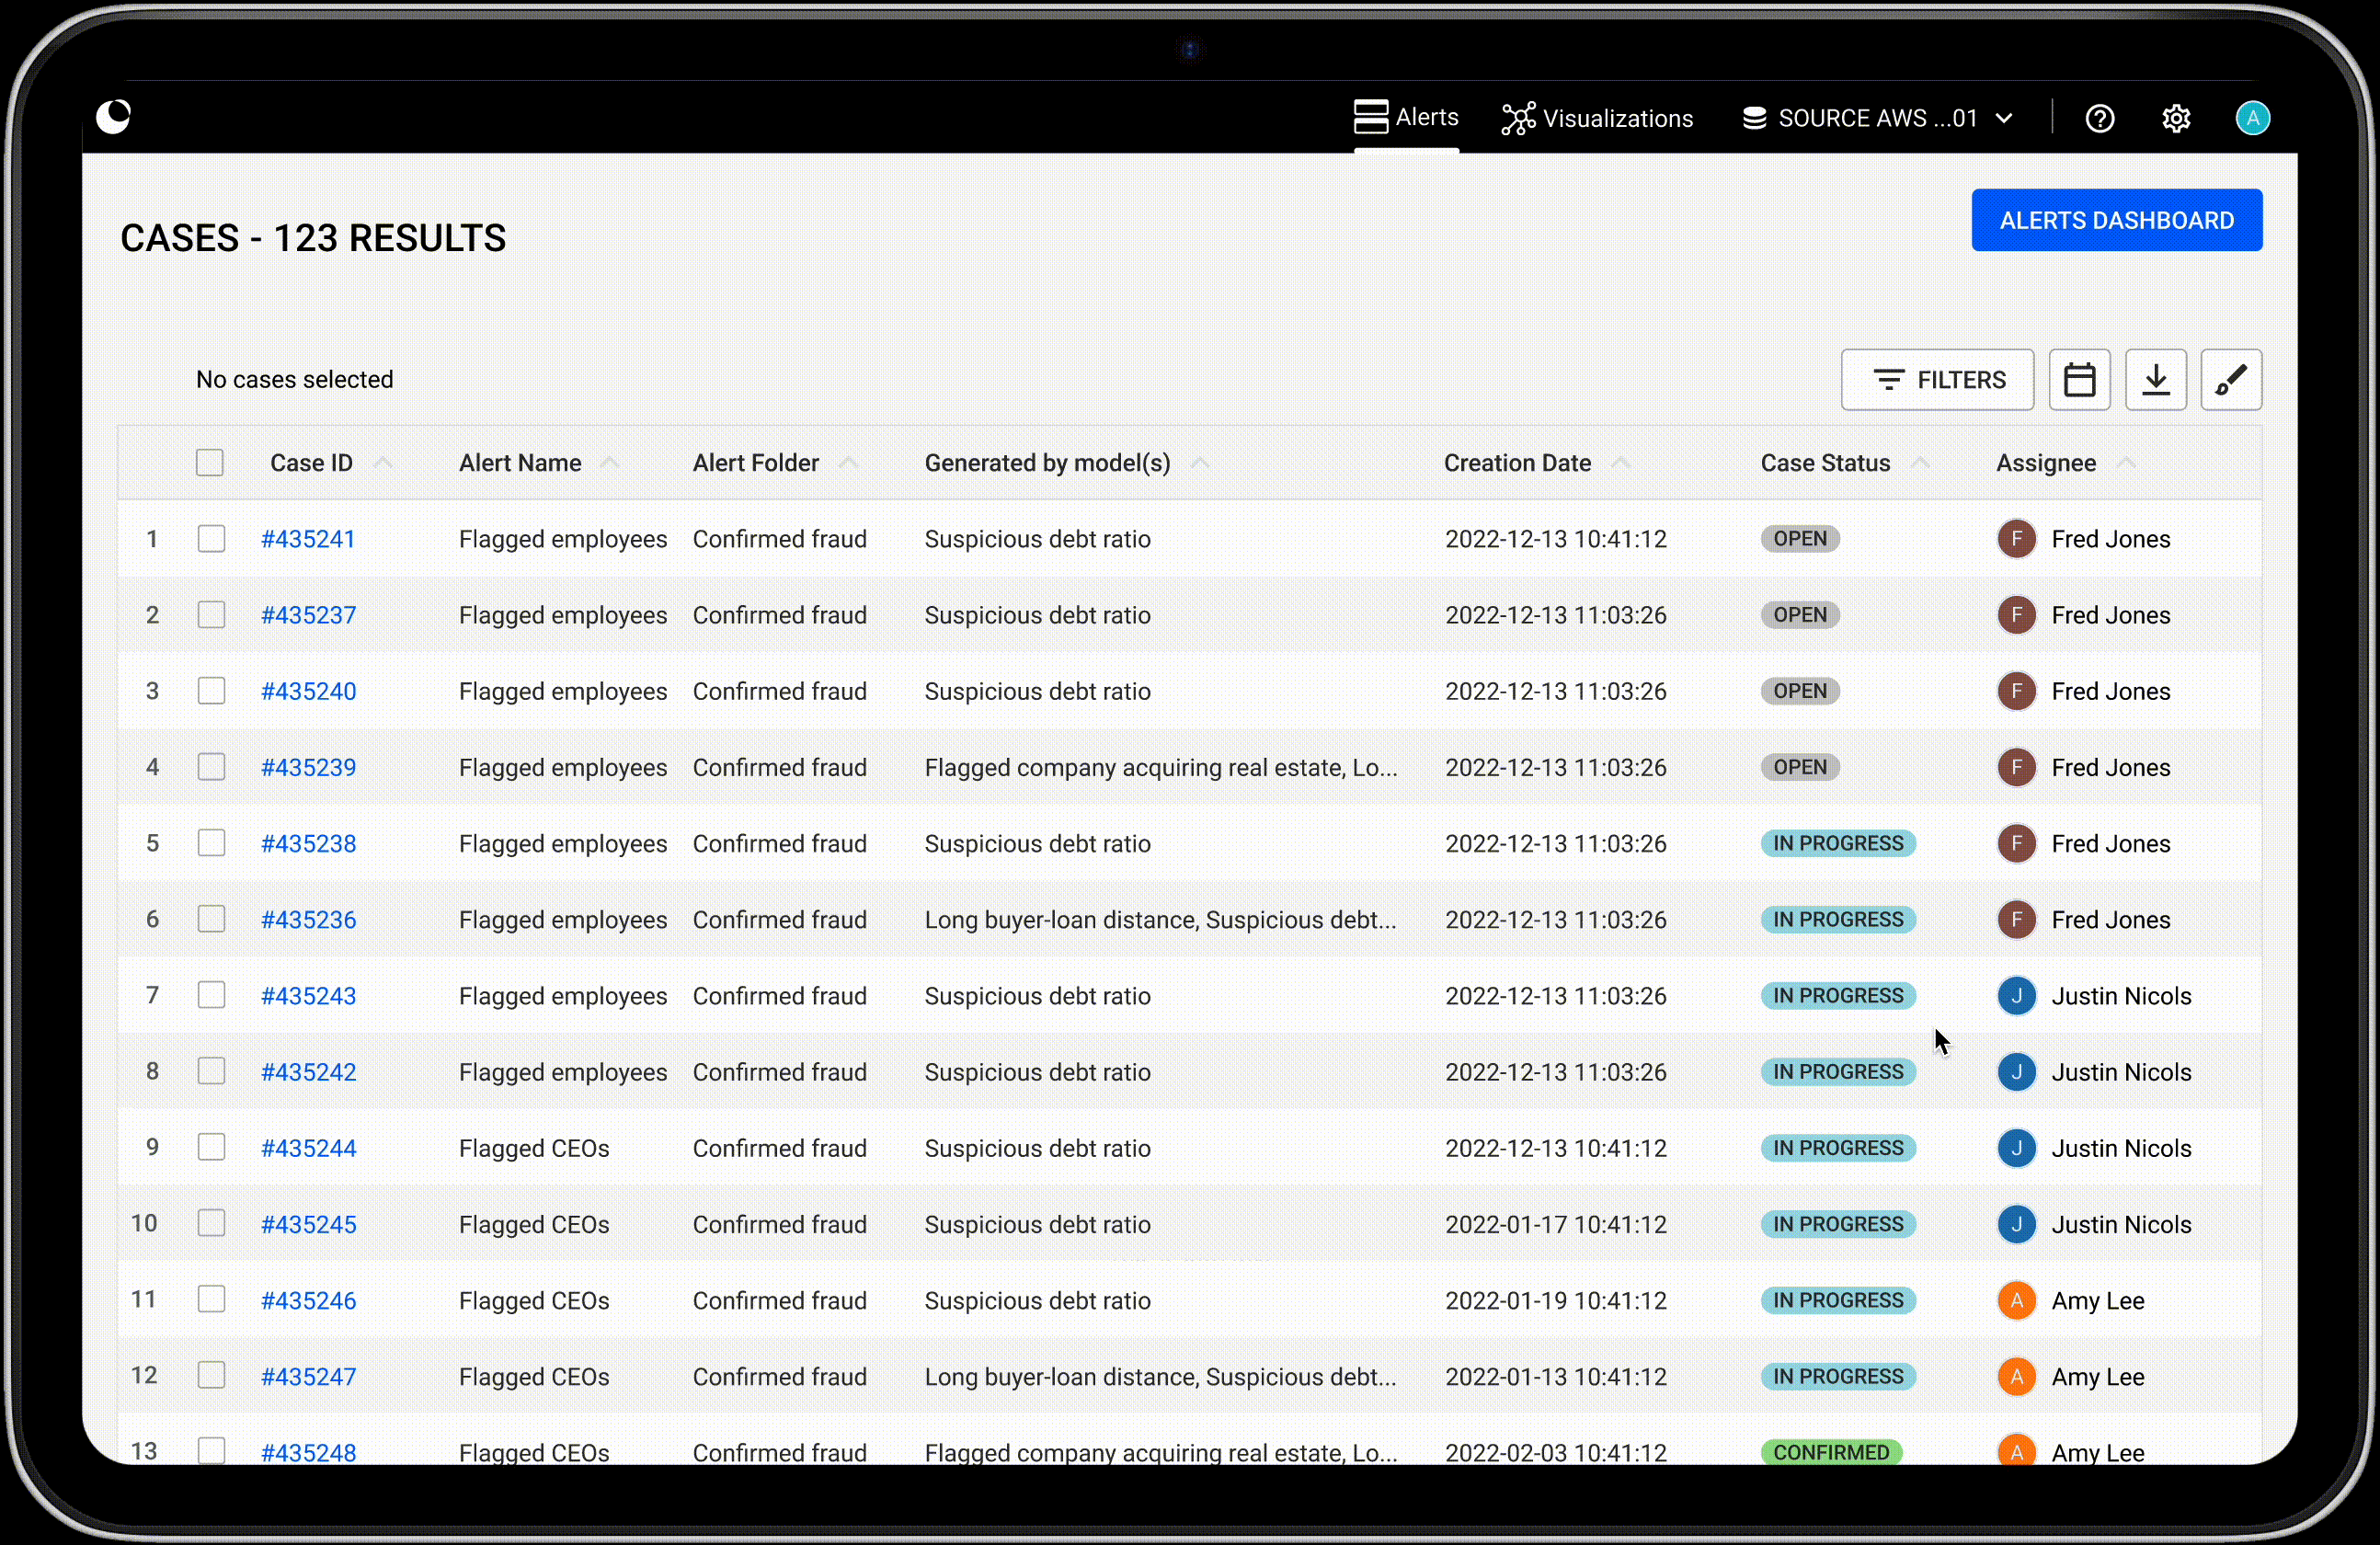Viewport: 2380px width, 1545px height.
Task: Click the calendar date picker icon
Action: click(x=2079, y=380)
